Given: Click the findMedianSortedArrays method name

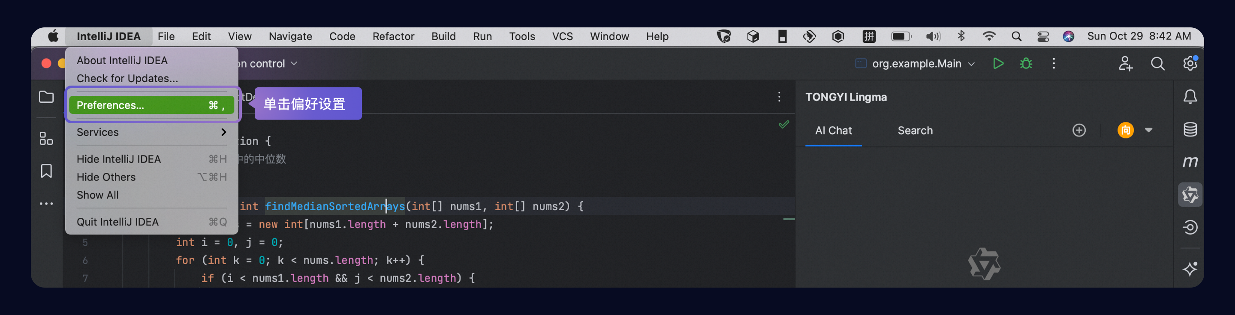Looking at the screenshot, I should (334, 206).
